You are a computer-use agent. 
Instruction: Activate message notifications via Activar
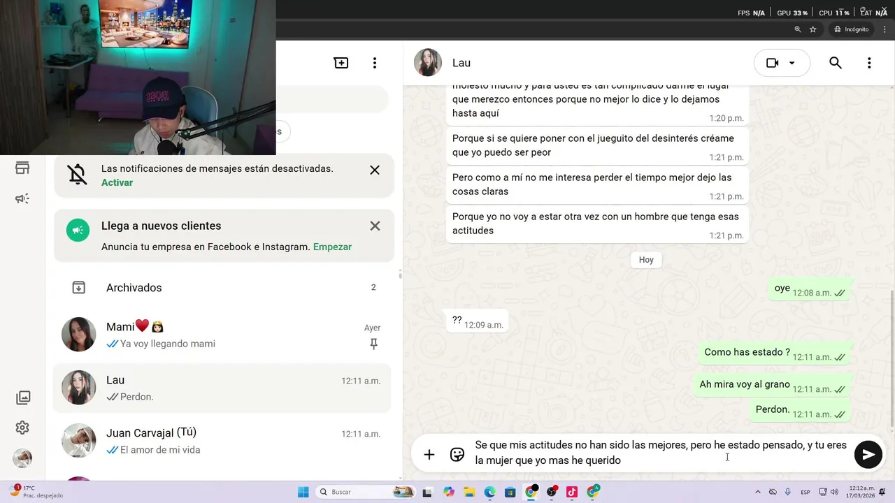117,182
